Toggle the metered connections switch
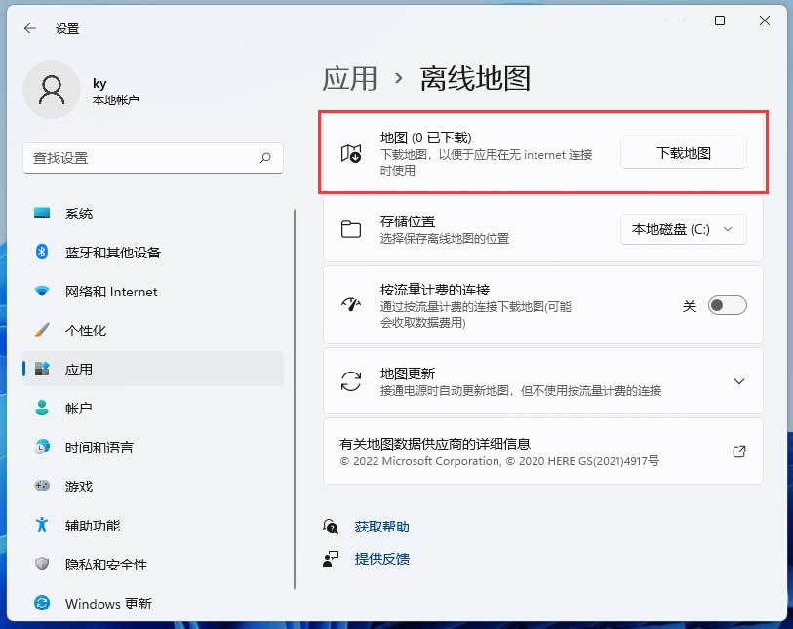793x629 pixels. tap(727, 306)
